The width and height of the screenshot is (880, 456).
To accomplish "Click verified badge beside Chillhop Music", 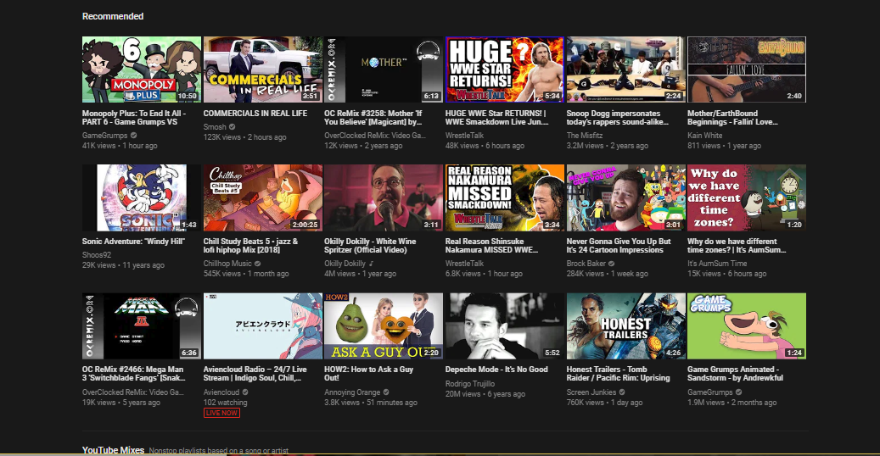I will (x=258, y=263).
